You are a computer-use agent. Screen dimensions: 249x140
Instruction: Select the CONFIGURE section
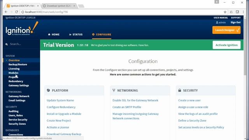[x=102, y=35]
